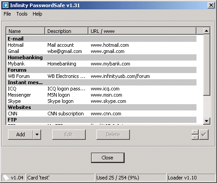Click the www.cnn.com URL cell
Image resolution: width=217 pixels, height=183 pixels.
(106, 114)
